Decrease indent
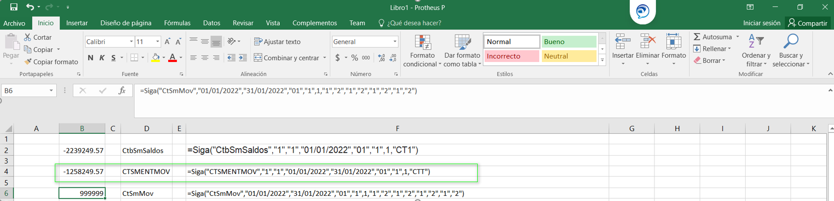The image size is (834, 201). coord(231,58)
